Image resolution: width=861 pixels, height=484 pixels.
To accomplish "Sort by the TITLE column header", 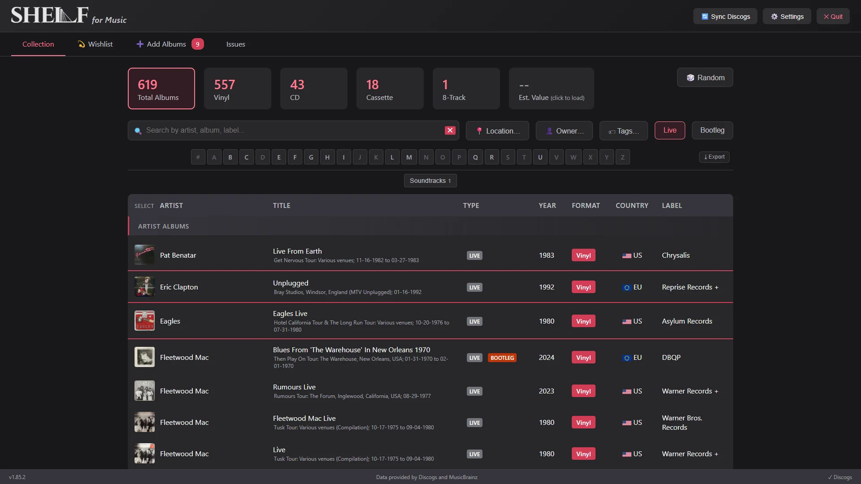I will point(282,206).
